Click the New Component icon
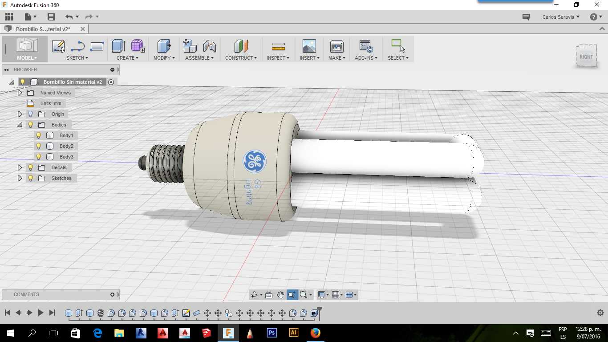 tap(190, 46)
